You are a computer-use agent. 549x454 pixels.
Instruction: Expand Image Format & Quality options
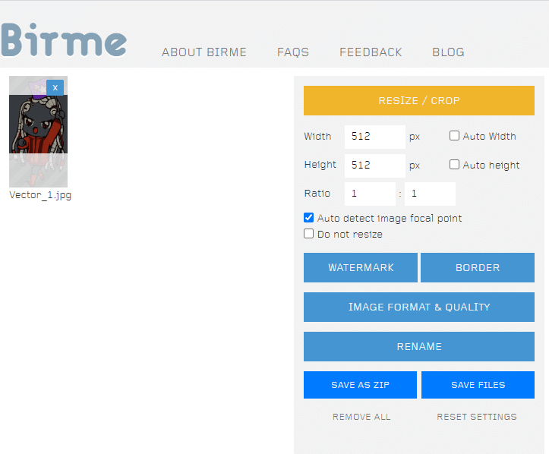pos(419,307)
